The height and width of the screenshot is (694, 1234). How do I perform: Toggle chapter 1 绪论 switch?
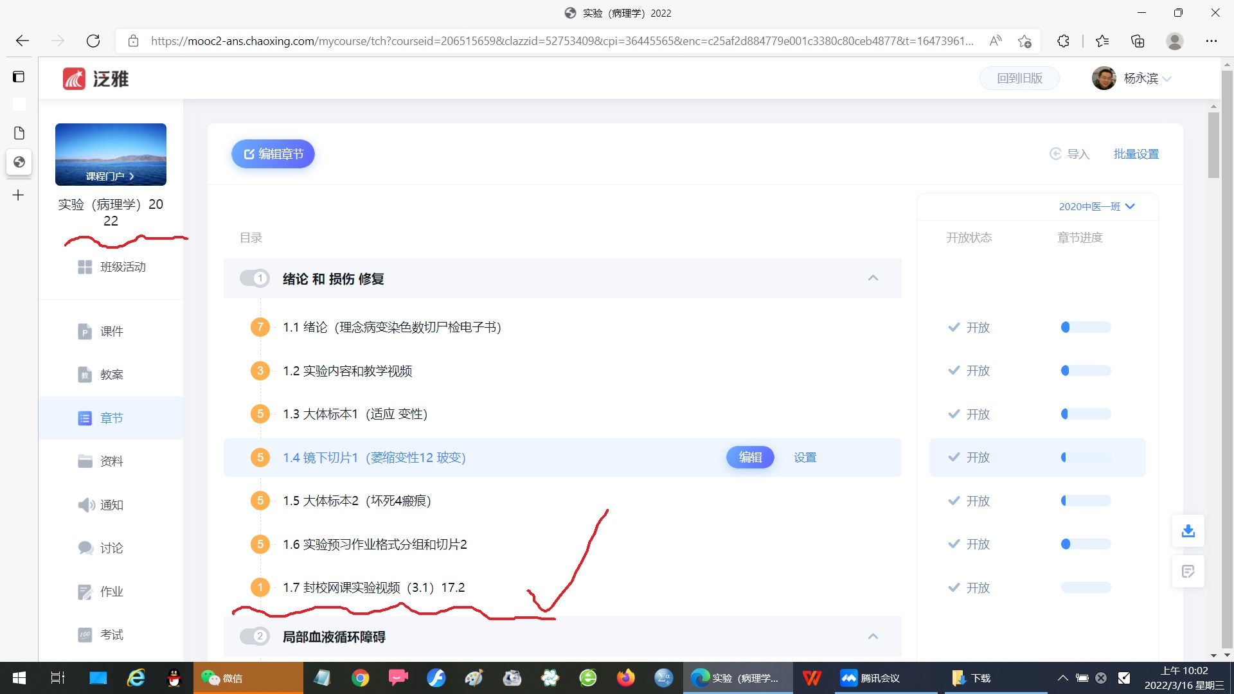coord(254,278)
